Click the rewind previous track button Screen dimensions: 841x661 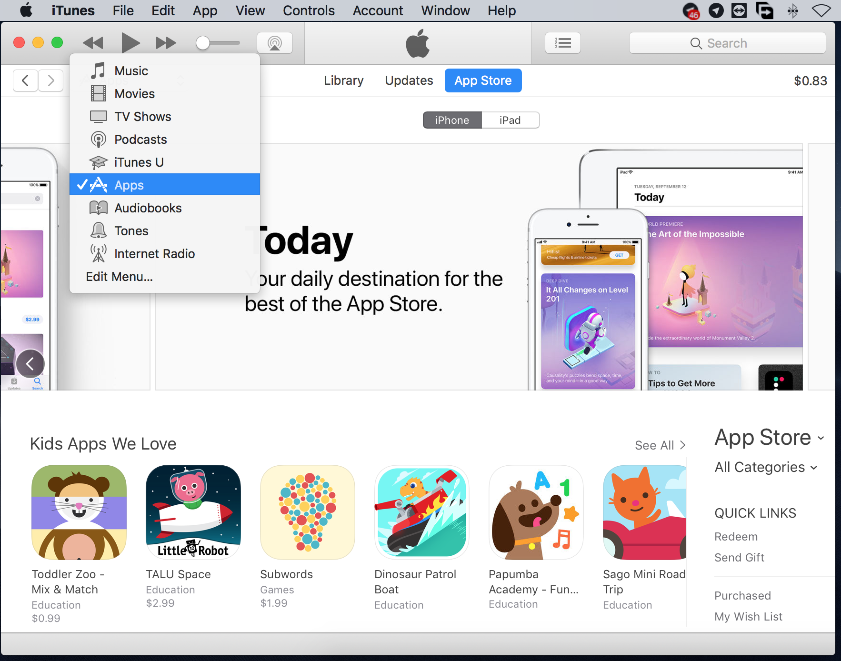[93, 43]
